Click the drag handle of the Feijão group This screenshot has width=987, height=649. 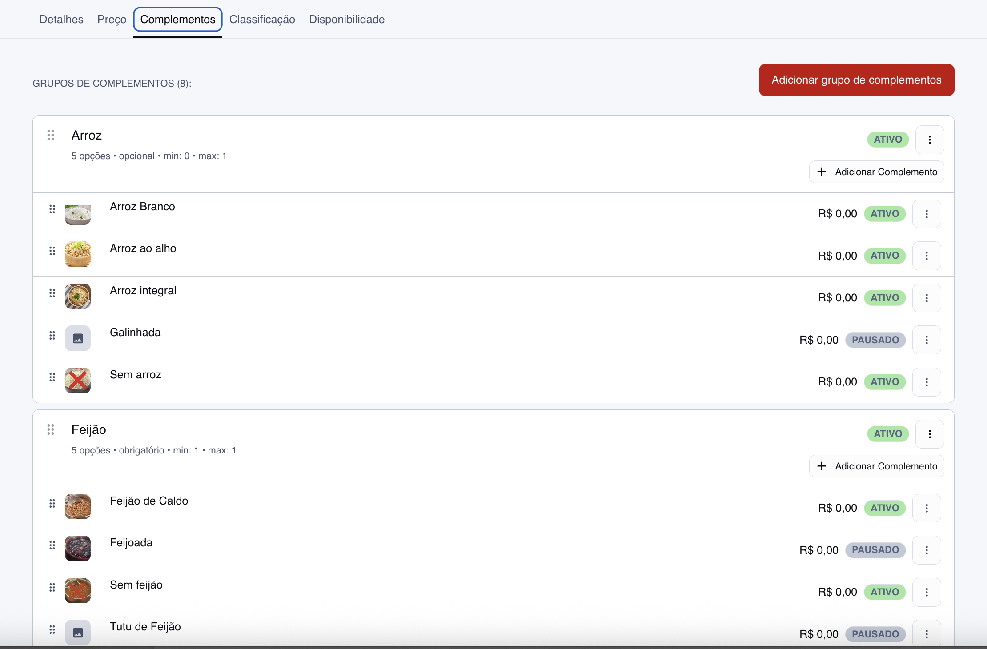click(51, 429)
